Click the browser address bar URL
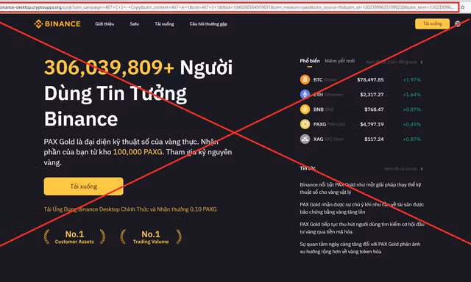 [x=228, y=7]
